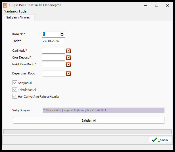Image resolution: width=175 pixels, height=152 pixels.
Task: Click the wide Satışları Al button
Action: point(89,120)
